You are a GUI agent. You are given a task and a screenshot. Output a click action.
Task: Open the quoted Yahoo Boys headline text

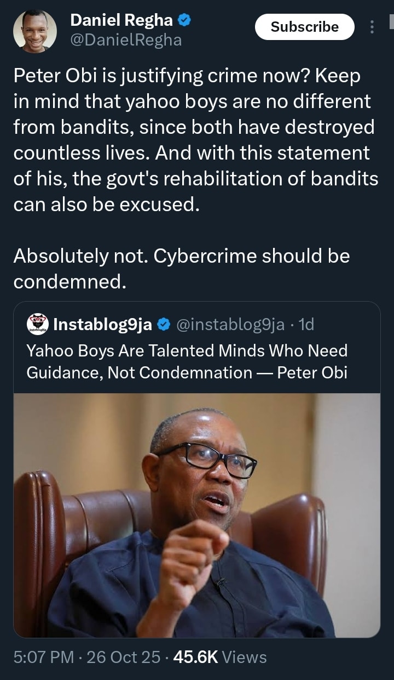(x=187, y=361)
